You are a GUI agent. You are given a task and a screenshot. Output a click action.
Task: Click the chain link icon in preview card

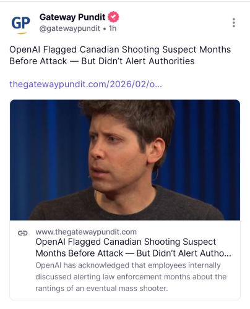click(22, 233)
